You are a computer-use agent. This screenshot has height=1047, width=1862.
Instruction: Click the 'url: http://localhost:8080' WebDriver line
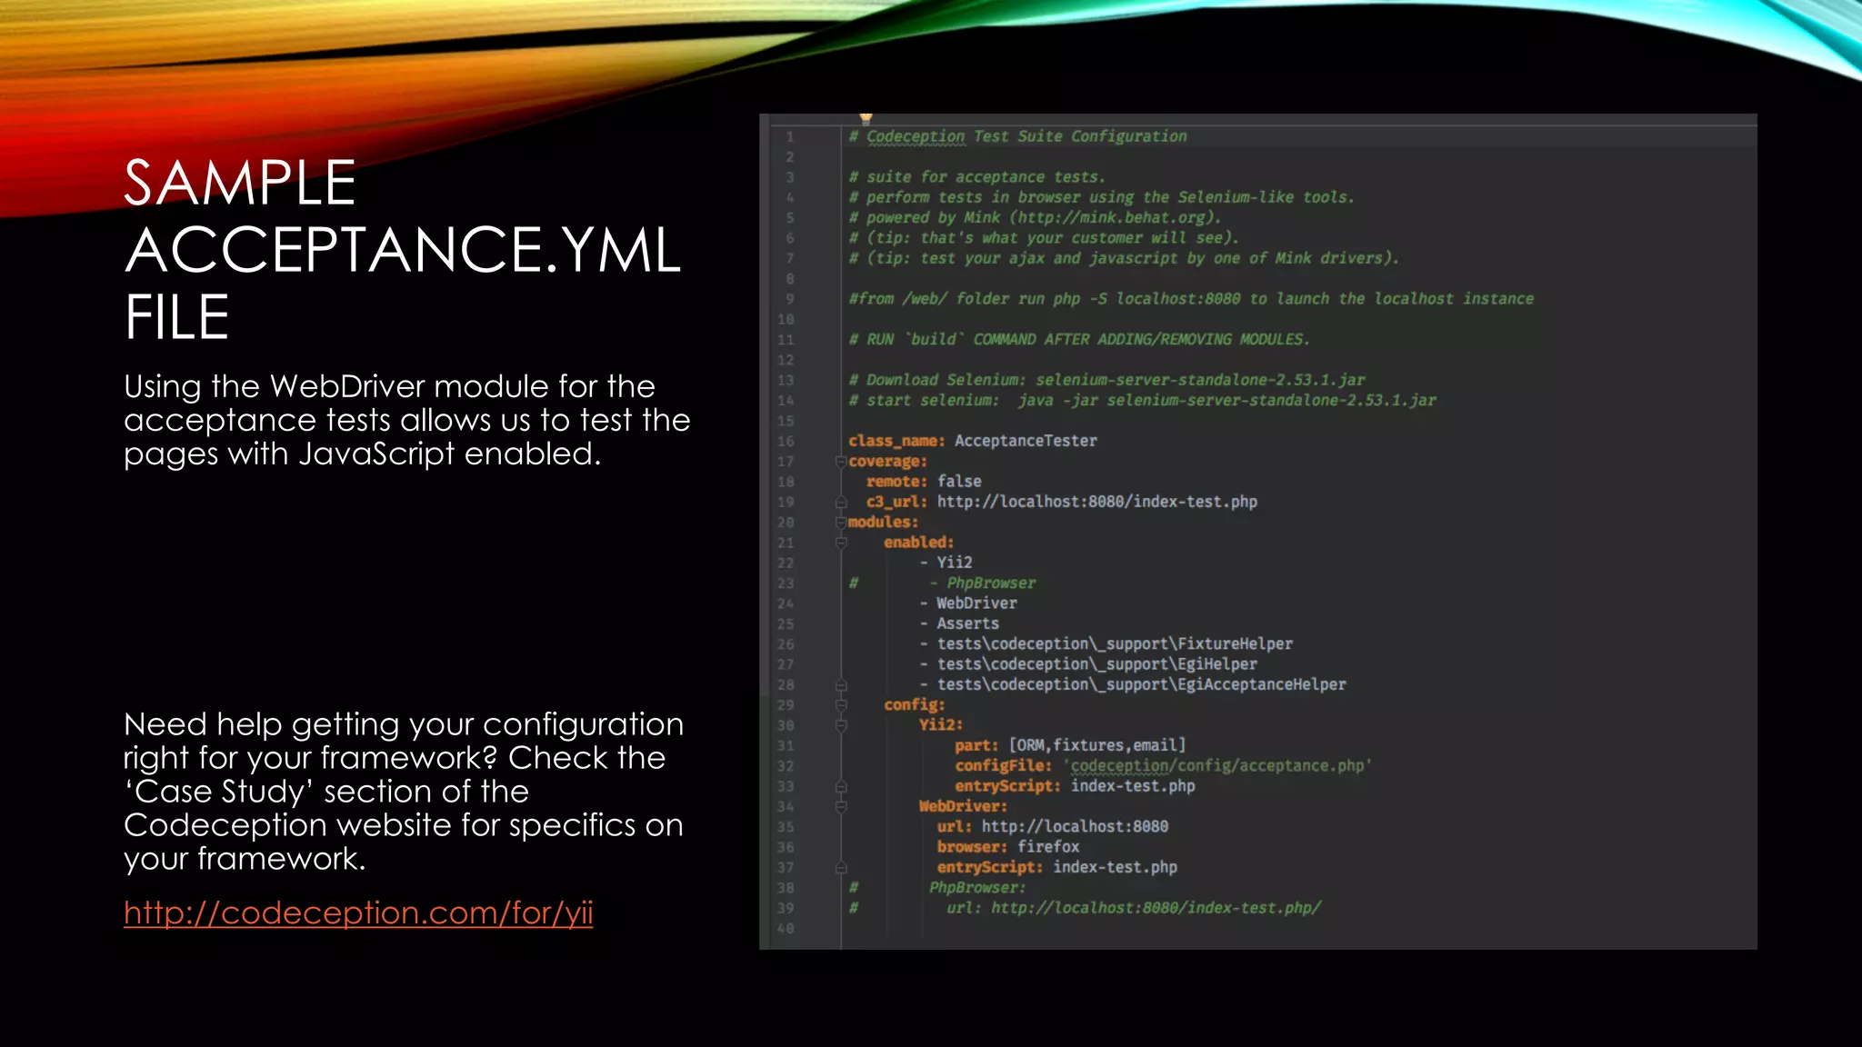point(1053,827)
